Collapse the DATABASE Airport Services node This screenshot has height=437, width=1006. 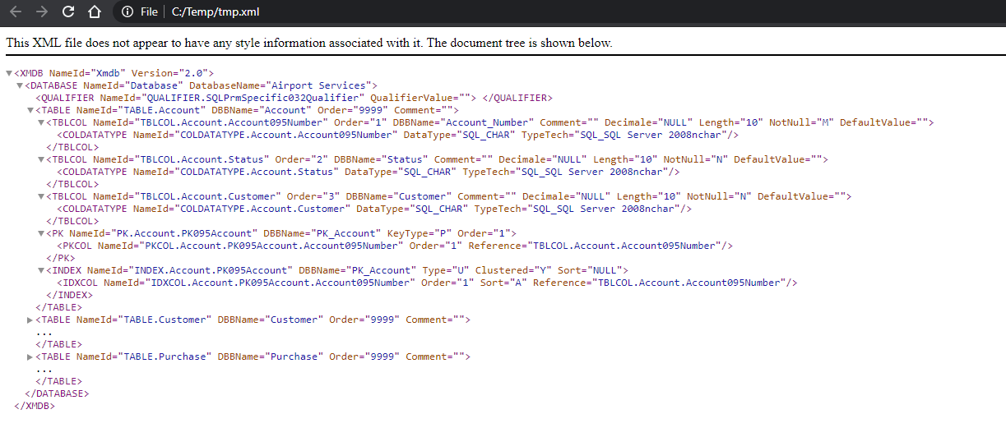[21, 85]
